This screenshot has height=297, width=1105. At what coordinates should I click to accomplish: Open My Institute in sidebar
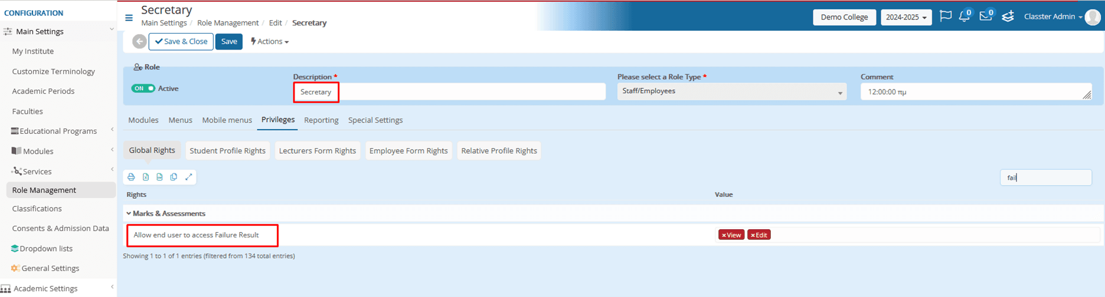pos(33,51)
